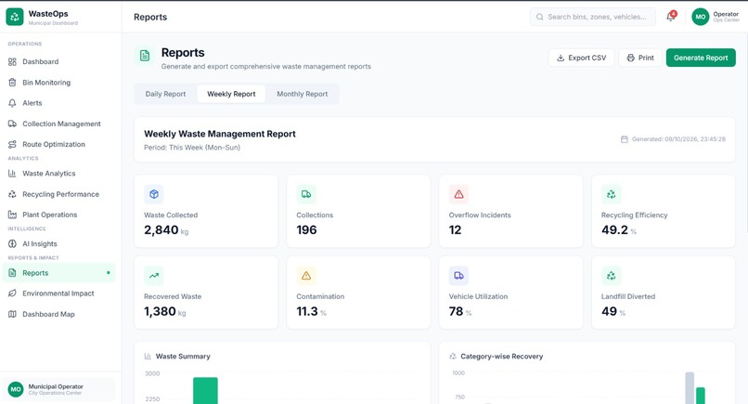Click the AI Insights brain icon
The height and width of the screenshot is (404, 748).
pyautogui.click(x=12, y=243)
